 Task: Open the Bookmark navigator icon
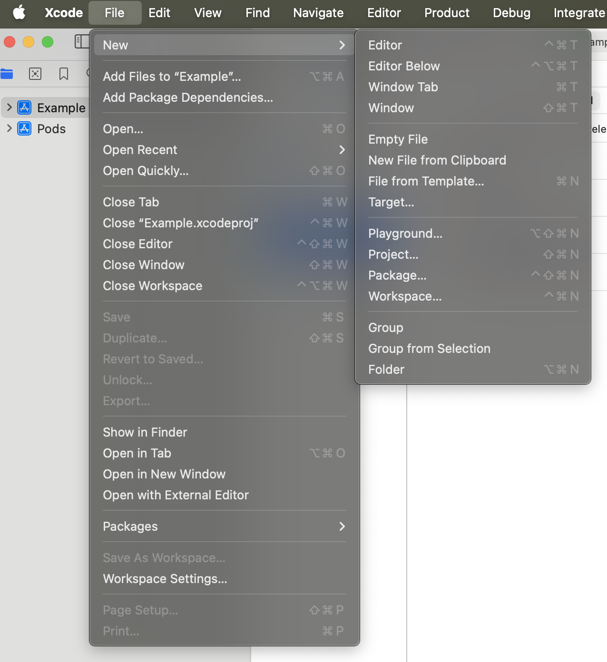tap(64, 74)
